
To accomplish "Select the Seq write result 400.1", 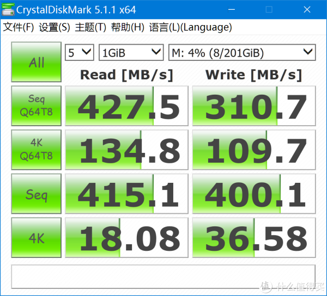I will click(x=254, y=194).
